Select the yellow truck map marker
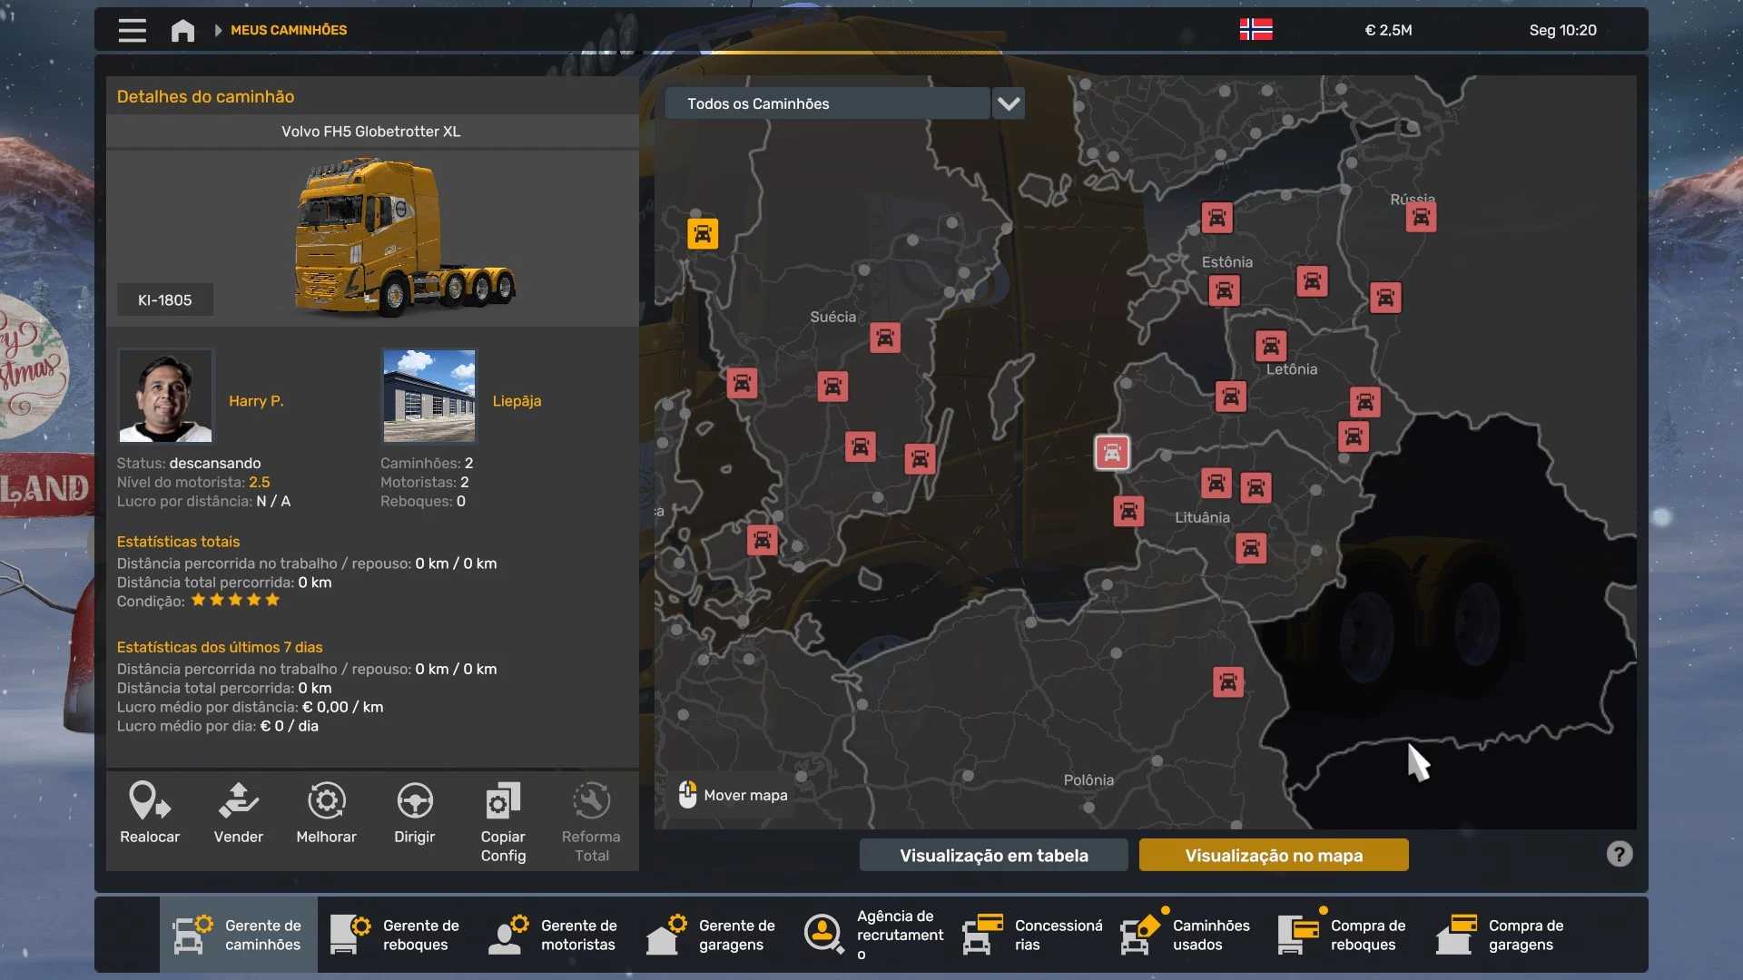 click(x=702, y=234)
